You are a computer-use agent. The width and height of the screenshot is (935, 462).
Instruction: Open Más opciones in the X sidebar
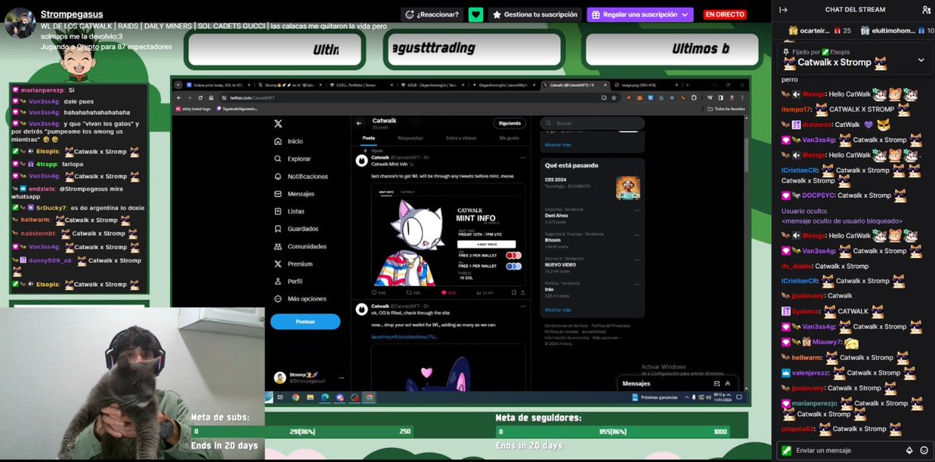[x=300, y=299]
